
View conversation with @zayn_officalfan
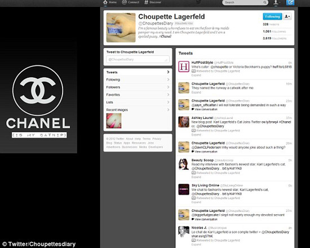[204, 109]
